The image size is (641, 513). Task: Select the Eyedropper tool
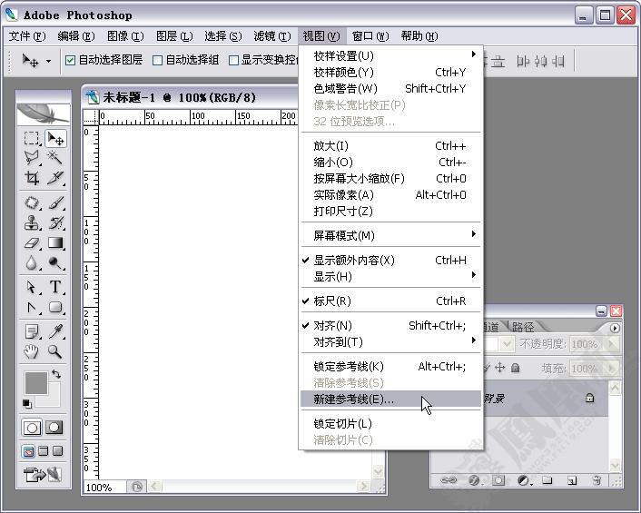55,331
